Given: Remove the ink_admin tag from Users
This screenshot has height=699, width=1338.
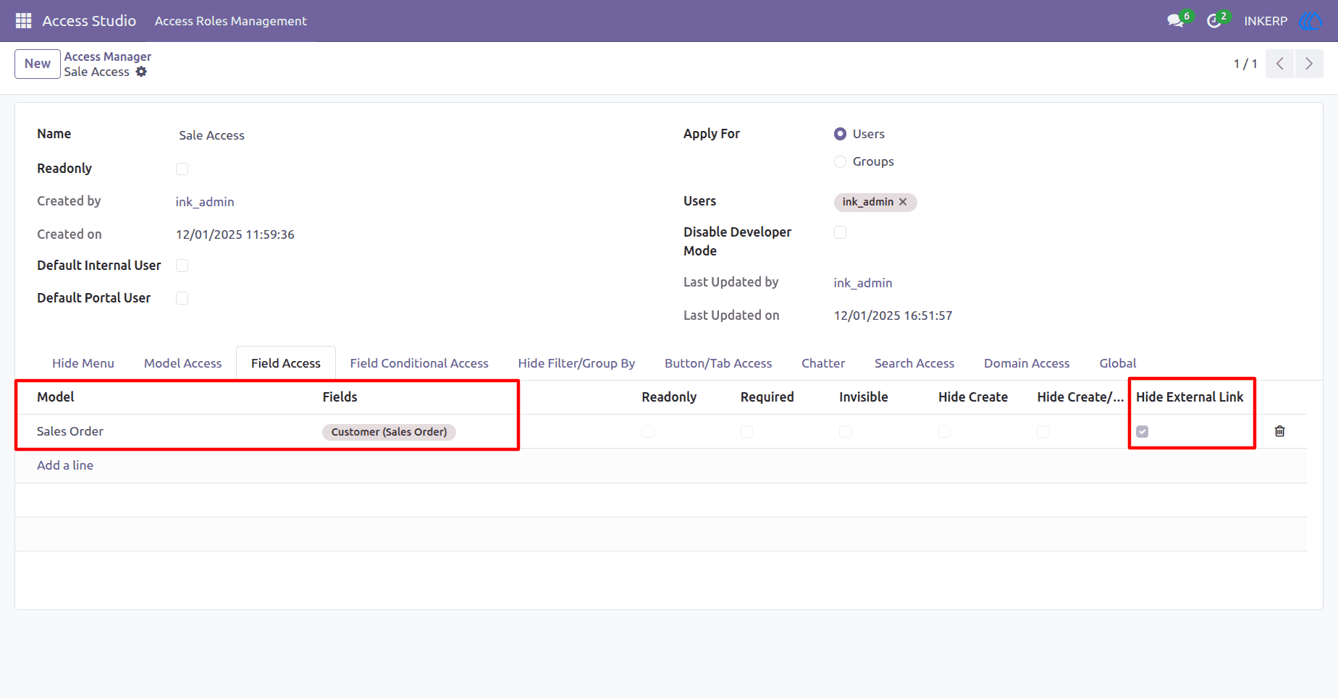Looking at the screenshot, I should coord(903,202).
